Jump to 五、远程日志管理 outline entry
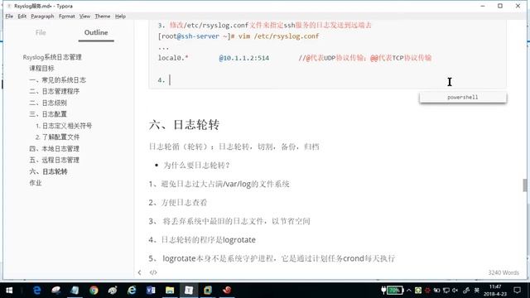Image resolution: width=530 pixels, height=298 pixels. [x=54, y=160]
